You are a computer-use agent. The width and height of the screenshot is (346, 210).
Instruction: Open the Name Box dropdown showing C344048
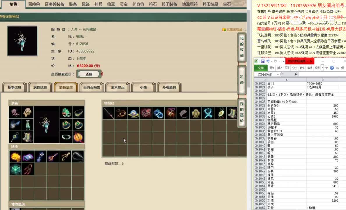coord(278,74)
